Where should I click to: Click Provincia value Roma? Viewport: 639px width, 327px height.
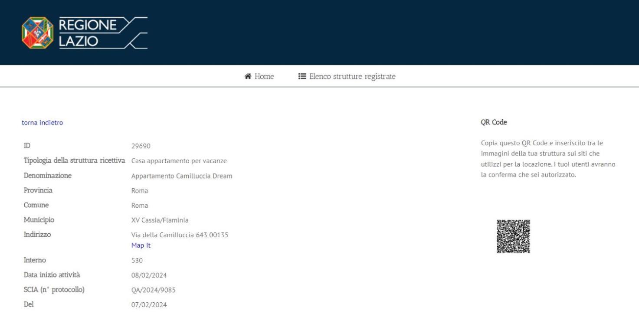[140, 191]
